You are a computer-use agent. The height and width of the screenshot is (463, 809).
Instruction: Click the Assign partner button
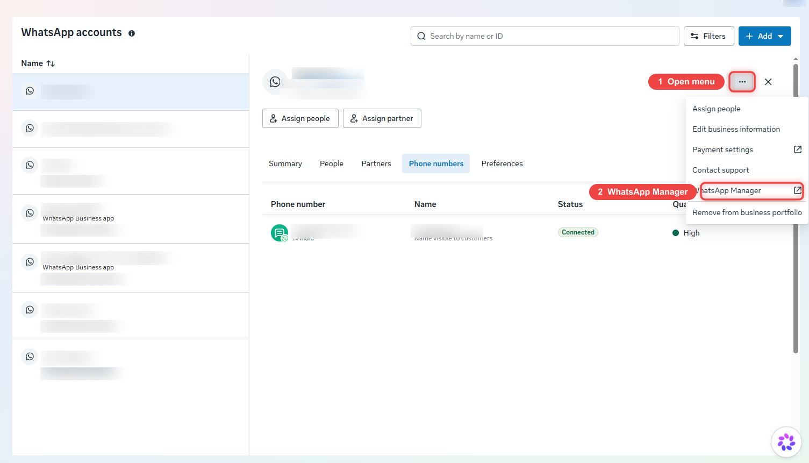[382, 118]
